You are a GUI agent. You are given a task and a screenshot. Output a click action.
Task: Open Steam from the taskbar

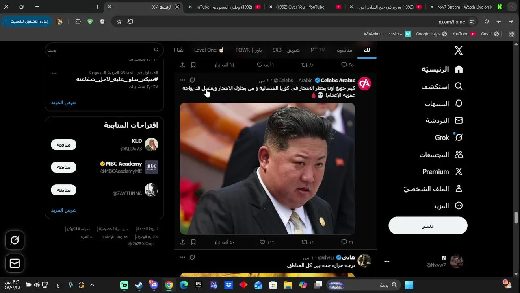pyautogui.click(x=139, y=285)
